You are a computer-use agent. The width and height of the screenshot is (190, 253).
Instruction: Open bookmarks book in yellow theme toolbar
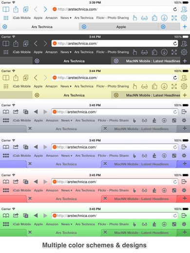pos(6,78)
